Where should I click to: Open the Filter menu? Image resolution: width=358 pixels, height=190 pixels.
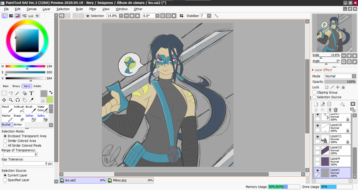[x=93, y=9]
